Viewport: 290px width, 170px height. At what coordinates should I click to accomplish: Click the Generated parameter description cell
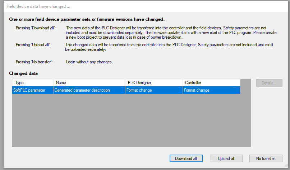[89, 90]
